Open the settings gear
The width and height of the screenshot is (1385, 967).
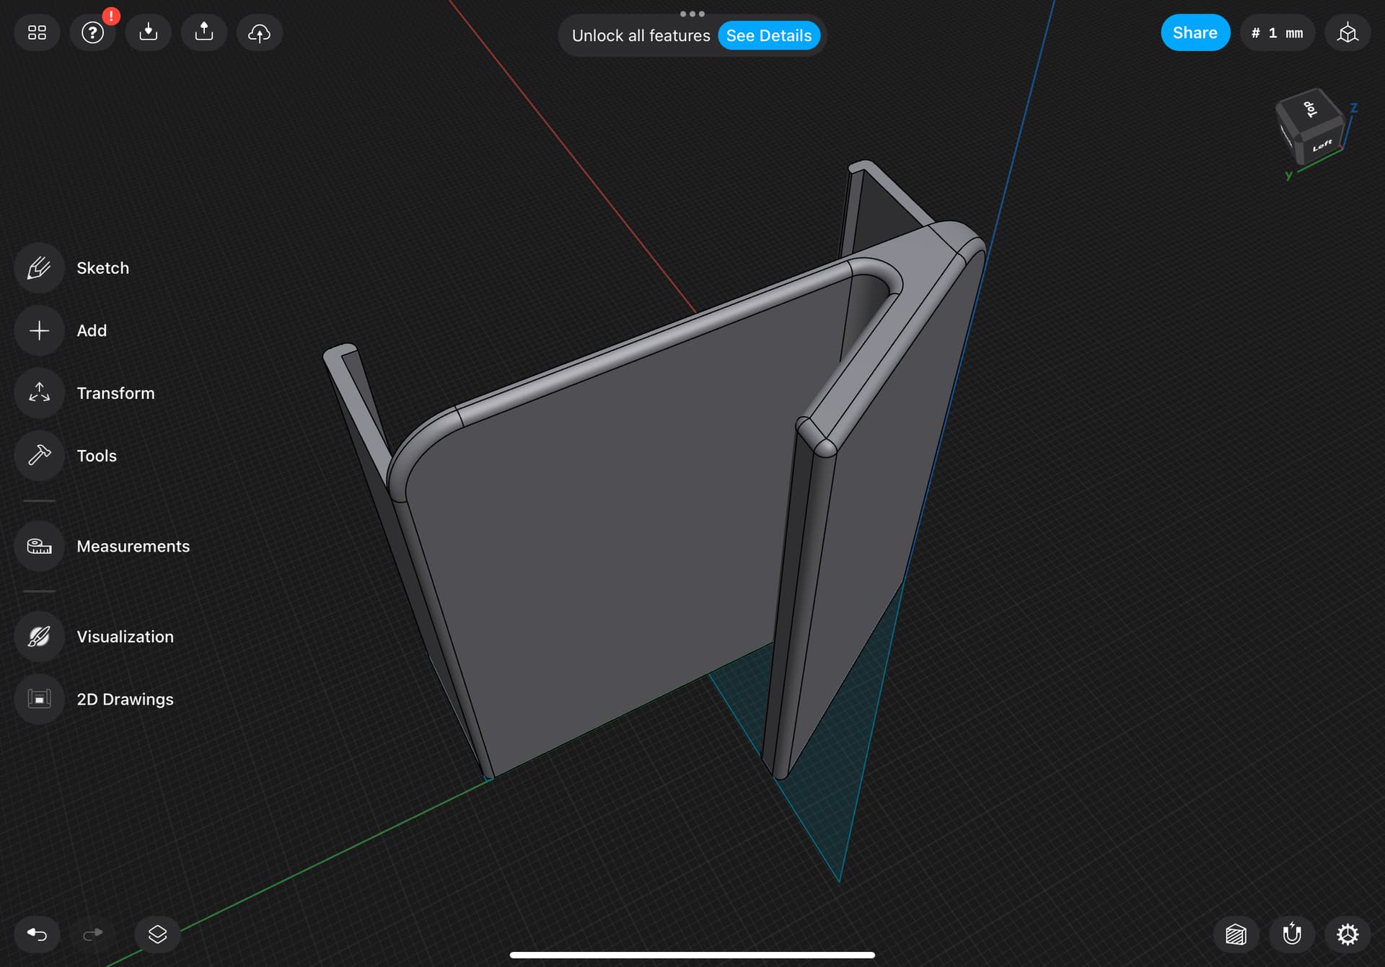coord(1348,935)
